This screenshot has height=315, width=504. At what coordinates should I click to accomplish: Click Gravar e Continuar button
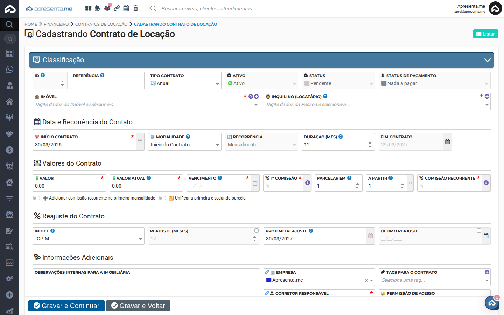[x=66, y=306]
